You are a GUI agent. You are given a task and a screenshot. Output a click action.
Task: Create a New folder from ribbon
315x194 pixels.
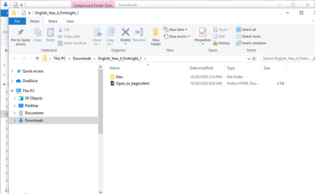tap(156, 37)
